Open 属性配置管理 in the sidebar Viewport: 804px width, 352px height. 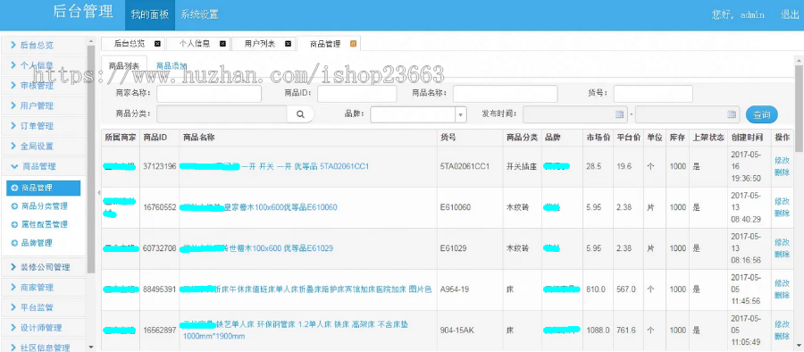[x=45, y=225]
